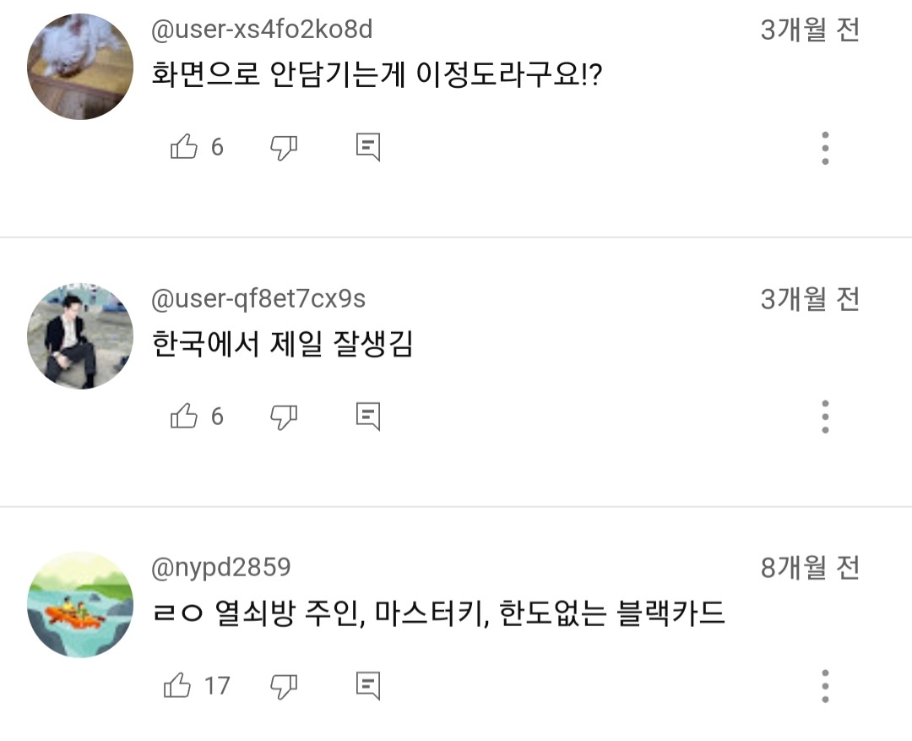Dislike the comment by @nypd2859

[284, 684]
